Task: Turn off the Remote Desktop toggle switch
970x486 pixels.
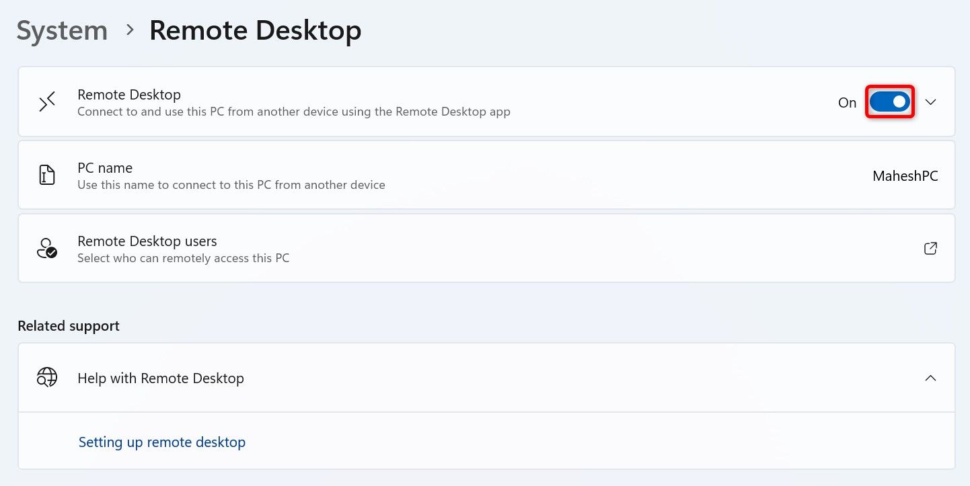Action: [889, 102]
